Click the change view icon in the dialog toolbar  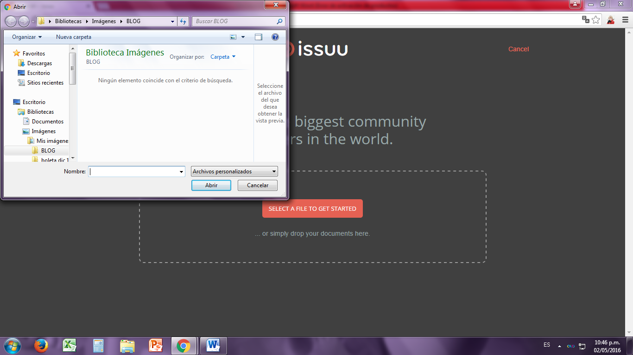pyautogui.click(x=234, y=37)
